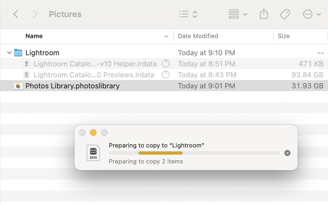
Task: Sort by the Size column header
Action: tap(283, 36)
